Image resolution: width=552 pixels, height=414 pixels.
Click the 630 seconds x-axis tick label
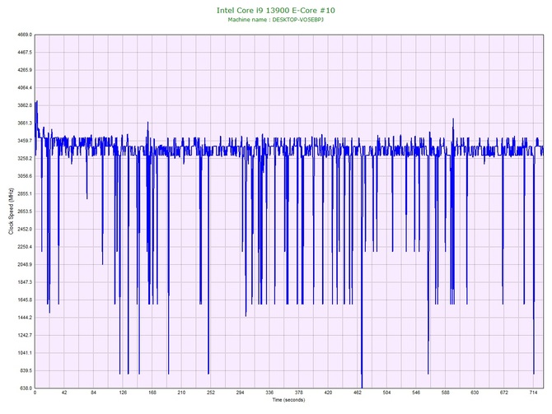pos(475,393)
